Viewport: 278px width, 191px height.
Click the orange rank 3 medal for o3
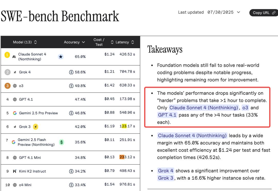pos(7,86)
